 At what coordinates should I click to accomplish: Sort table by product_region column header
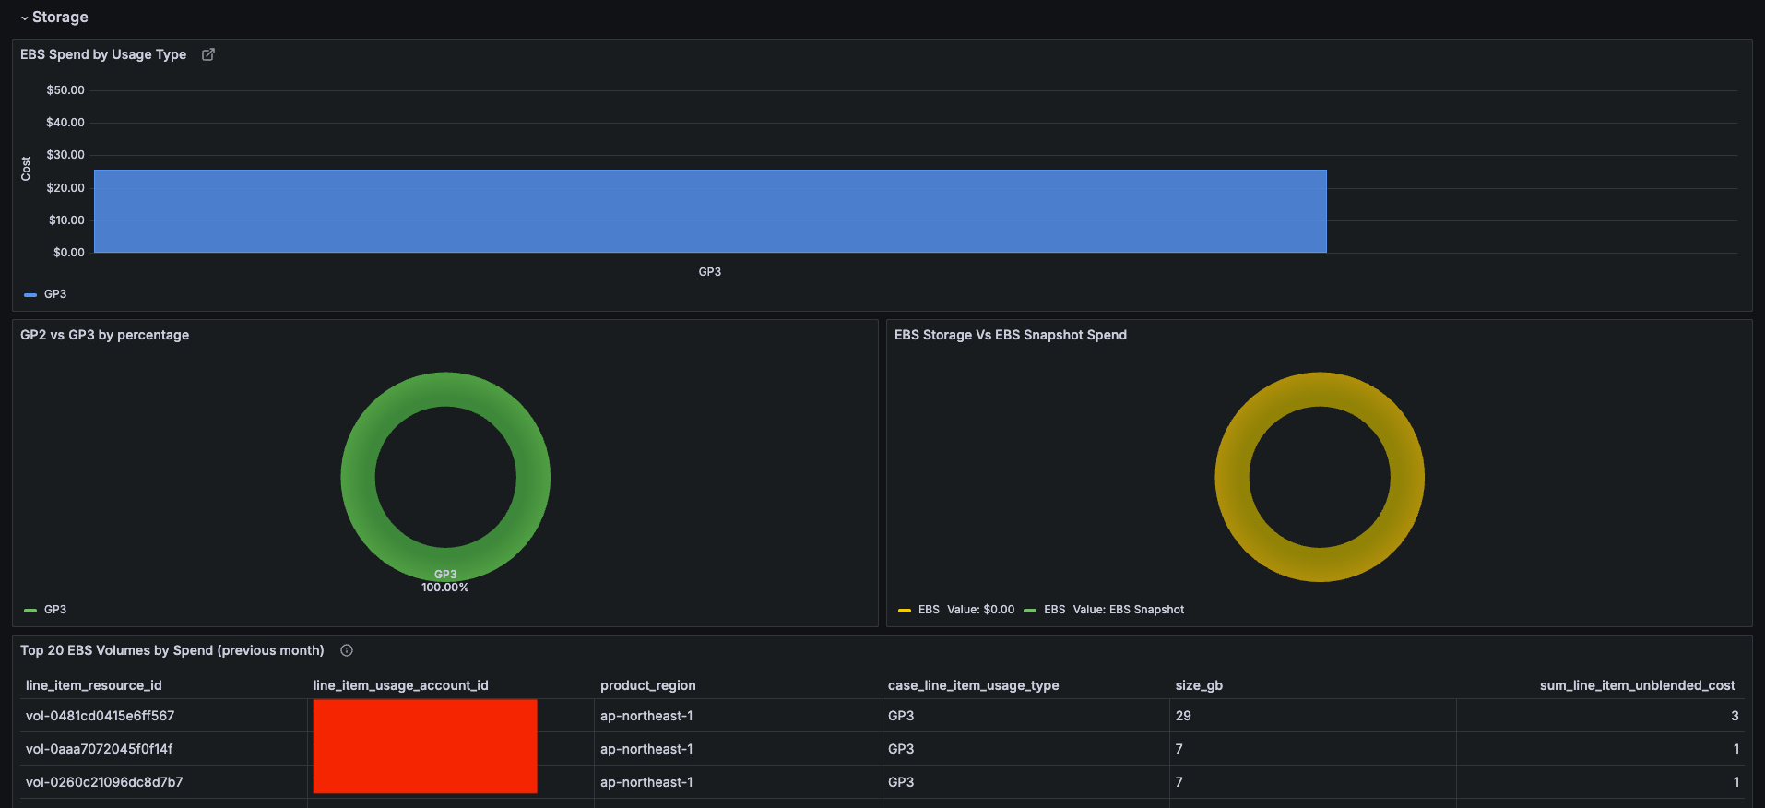pos(648,685)
